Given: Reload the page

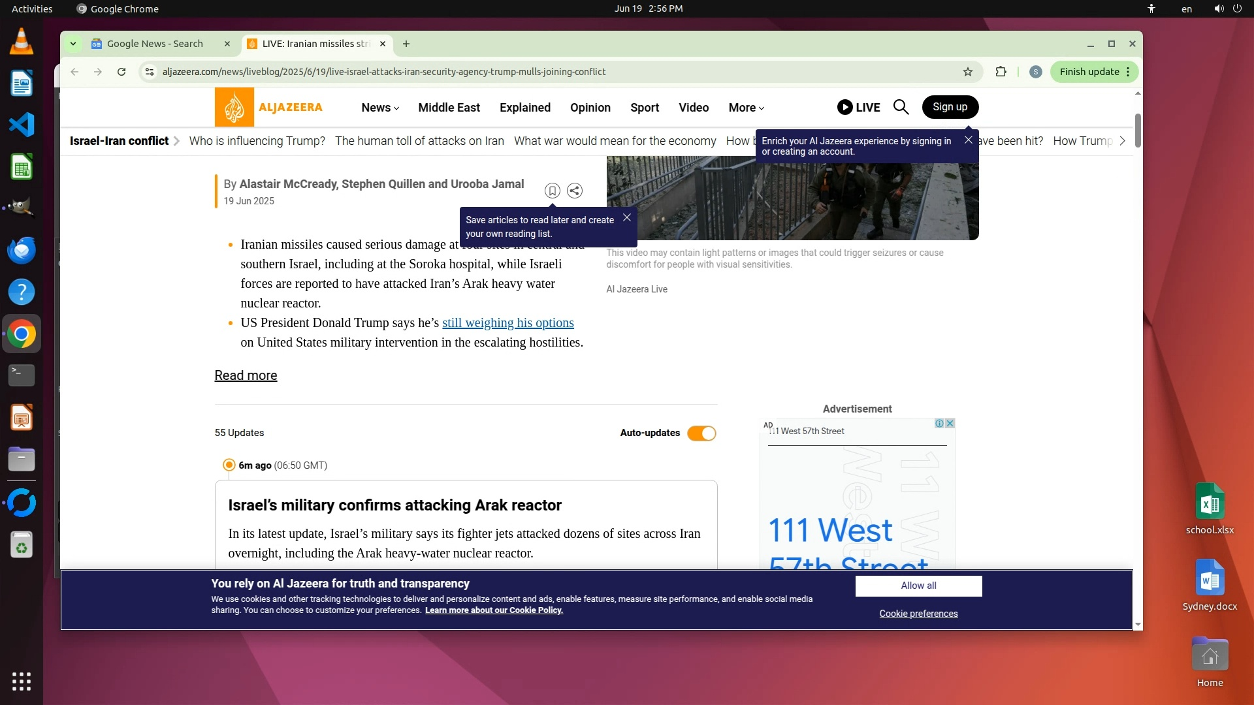Looking at the screenshot, I should coord(121,72).
